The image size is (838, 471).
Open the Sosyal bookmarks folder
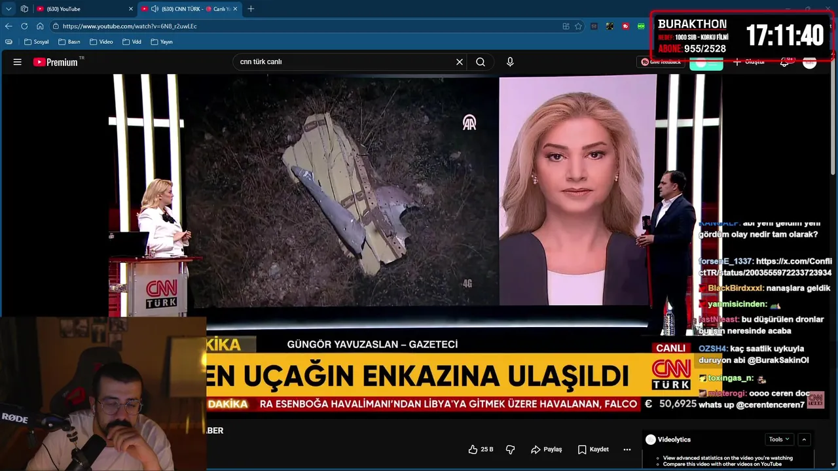37,42
